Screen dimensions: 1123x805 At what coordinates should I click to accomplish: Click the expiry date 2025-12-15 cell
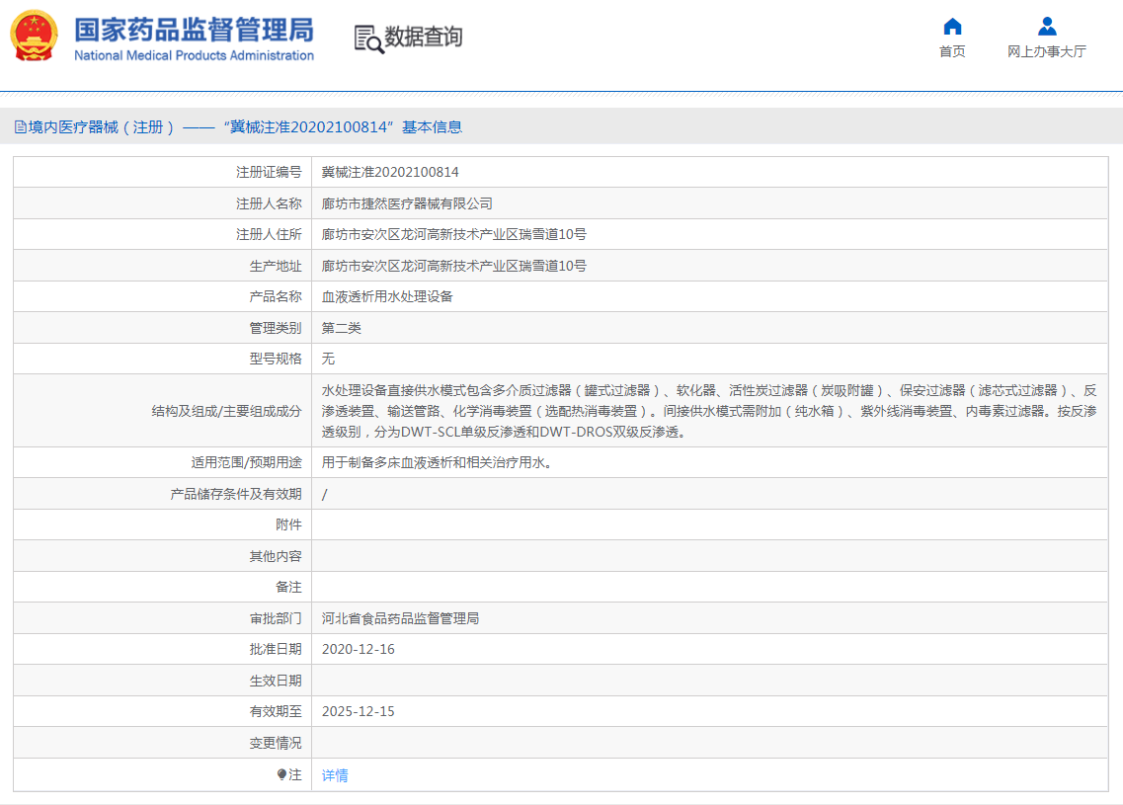[x=360, y=711]
